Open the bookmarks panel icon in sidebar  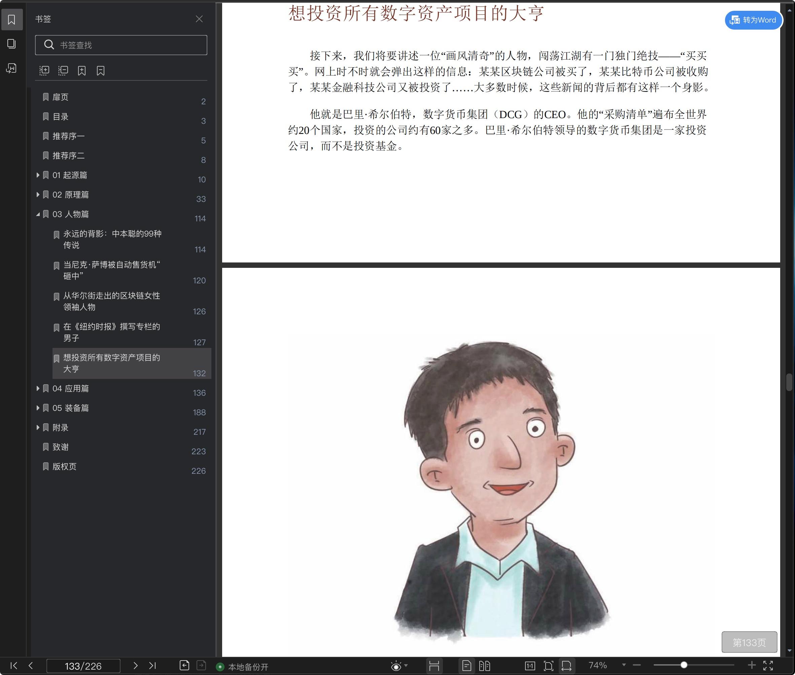(12, 19)
